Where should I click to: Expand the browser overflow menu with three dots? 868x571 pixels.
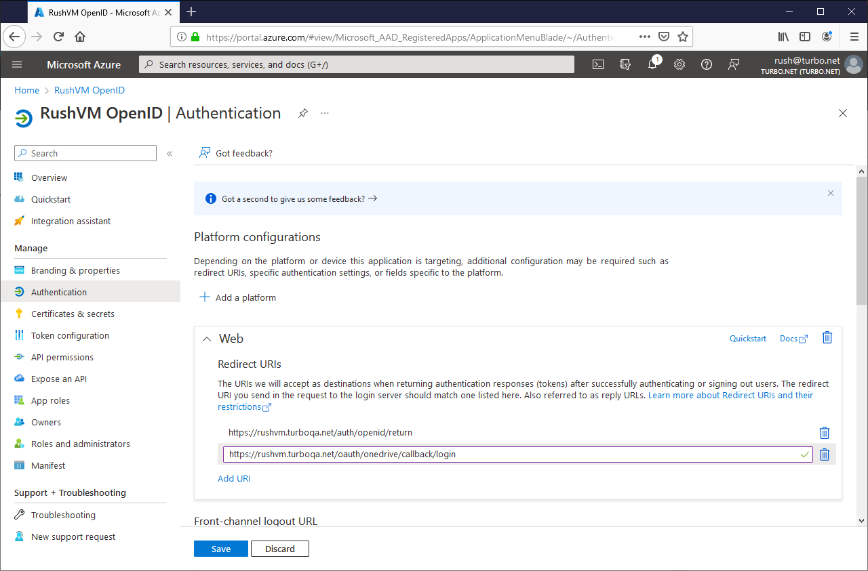tap(644, 36)
